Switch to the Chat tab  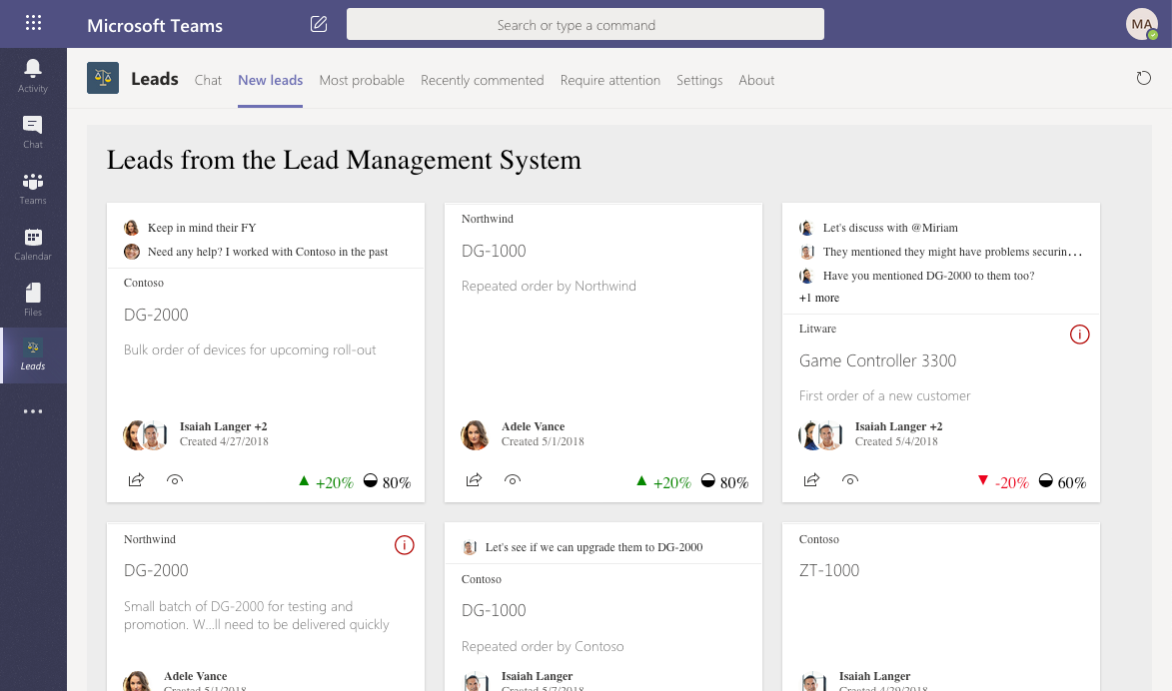[208, 80]
